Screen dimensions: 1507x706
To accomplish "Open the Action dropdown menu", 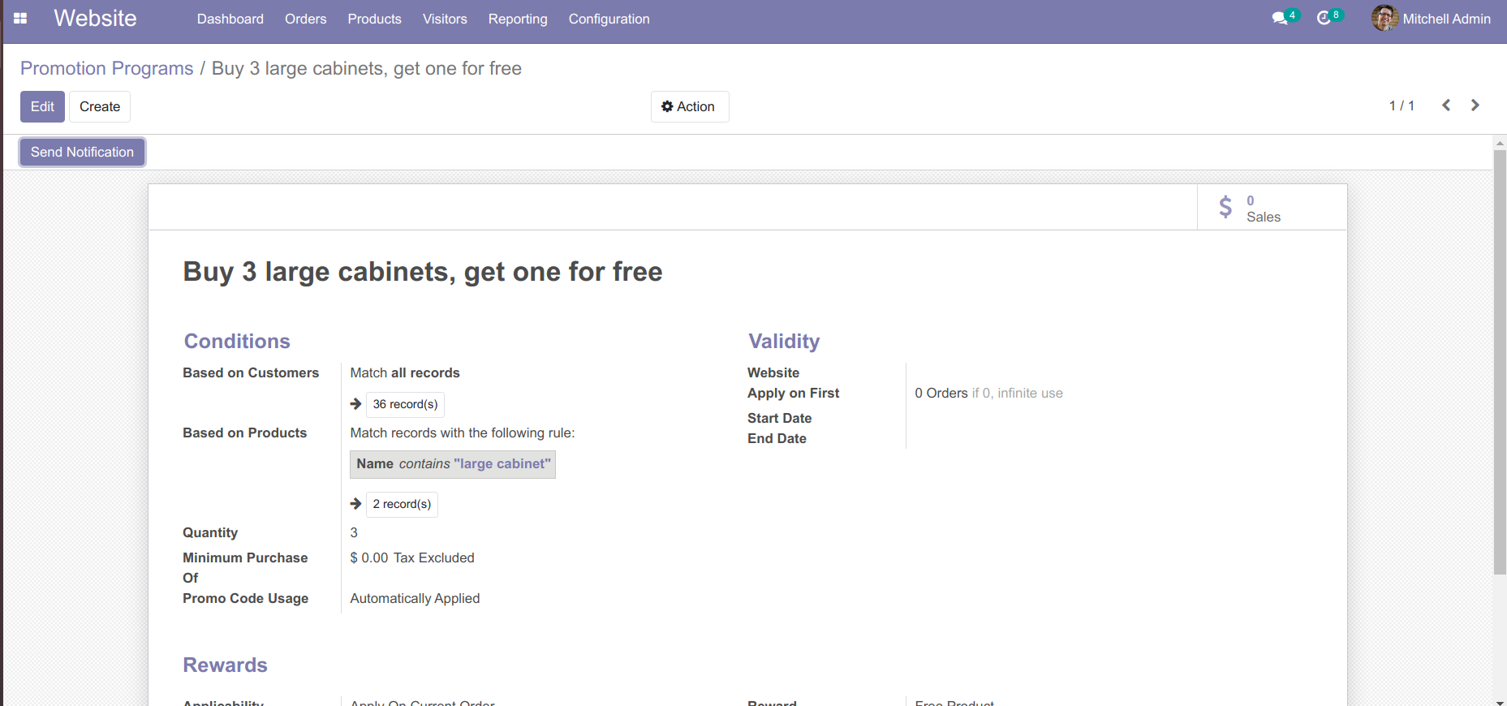I will pyautogui.click(x=689, y=106).
